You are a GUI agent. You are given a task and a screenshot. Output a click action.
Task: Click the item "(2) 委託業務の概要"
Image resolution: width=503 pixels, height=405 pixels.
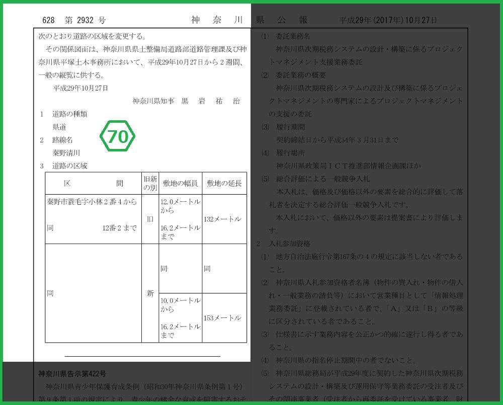[294, 75]
